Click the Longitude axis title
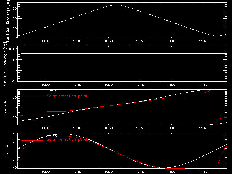 [5, 107]
